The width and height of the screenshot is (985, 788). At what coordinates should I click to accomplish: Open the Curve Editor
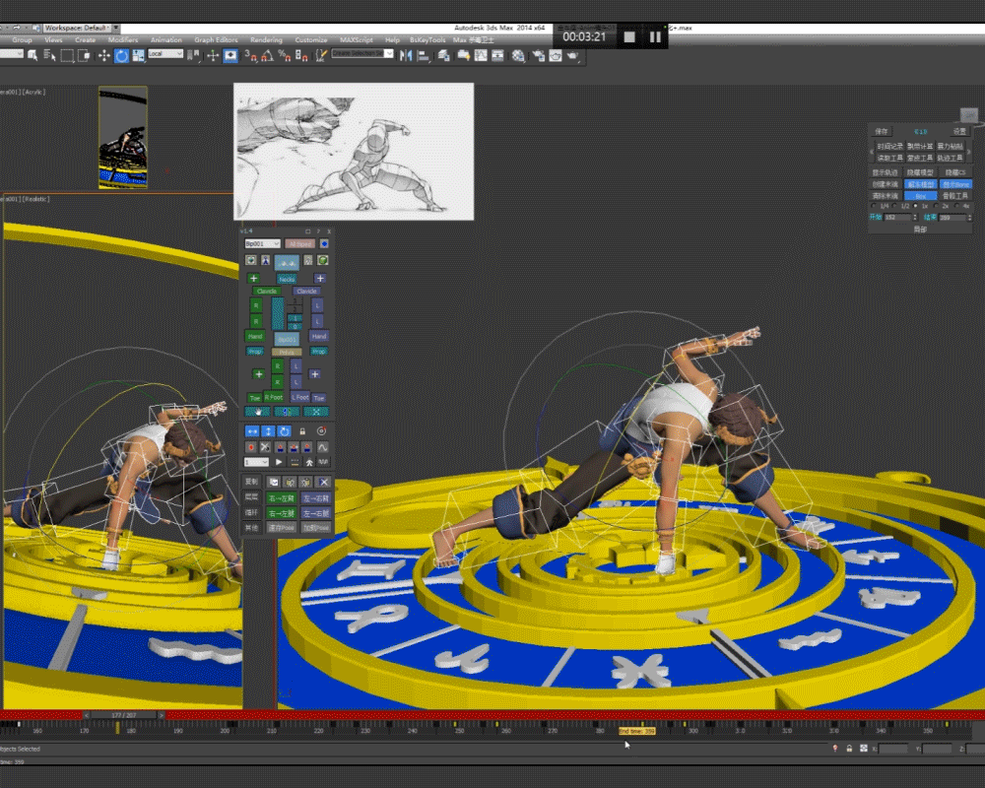tap(481, 55)
